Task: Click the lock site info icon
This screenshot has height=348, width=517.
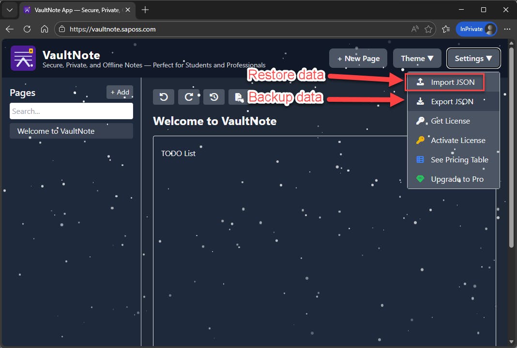Action: point(61,29)
